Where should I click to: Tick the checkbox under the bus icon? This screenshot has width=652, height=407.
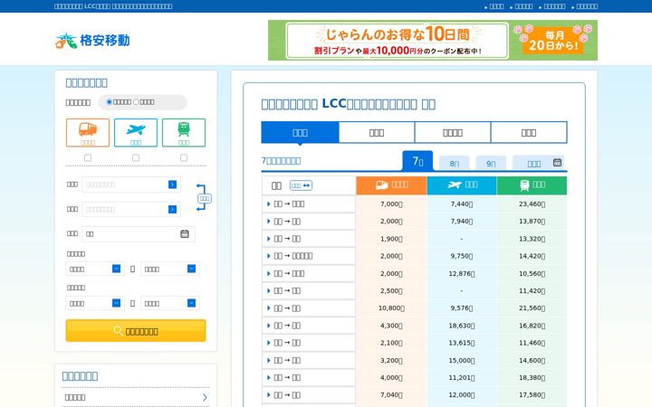pos(88,157)
